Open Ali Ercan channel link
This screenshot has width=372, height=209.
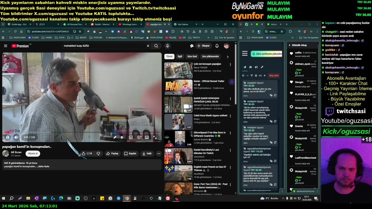[x=16, y=152]
